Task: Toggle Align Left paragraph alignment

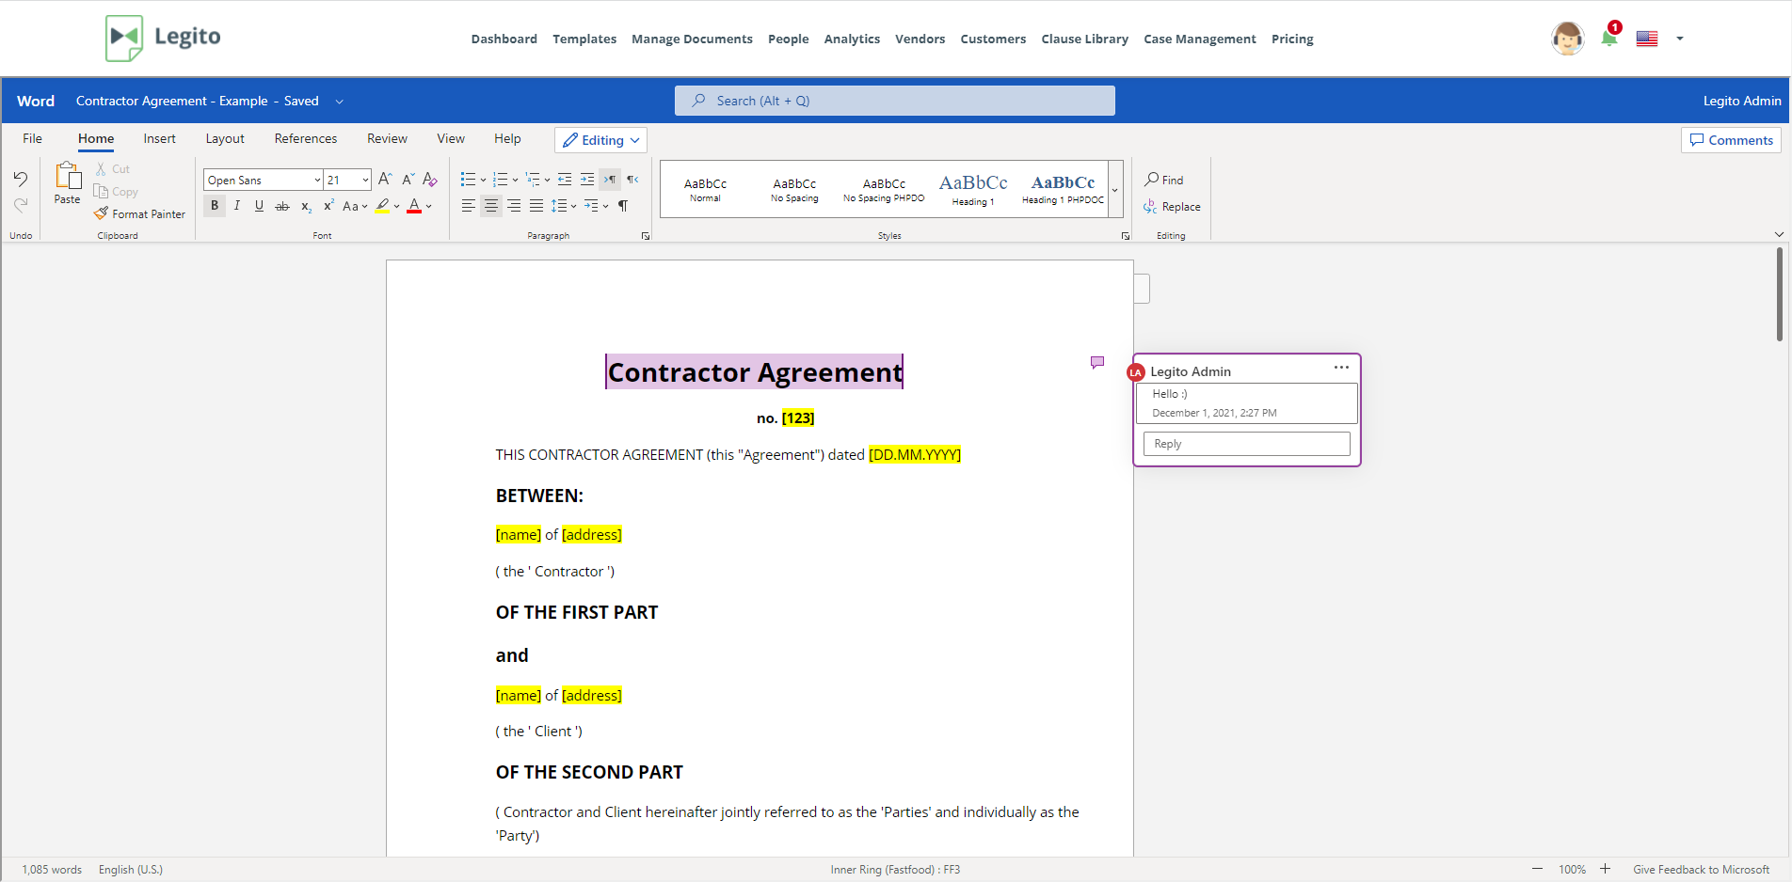Action: click(468, 206)
